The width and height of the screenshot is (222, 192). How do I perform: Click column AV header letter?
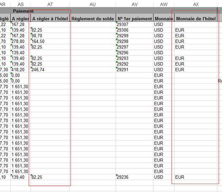[x=134, y=4]
